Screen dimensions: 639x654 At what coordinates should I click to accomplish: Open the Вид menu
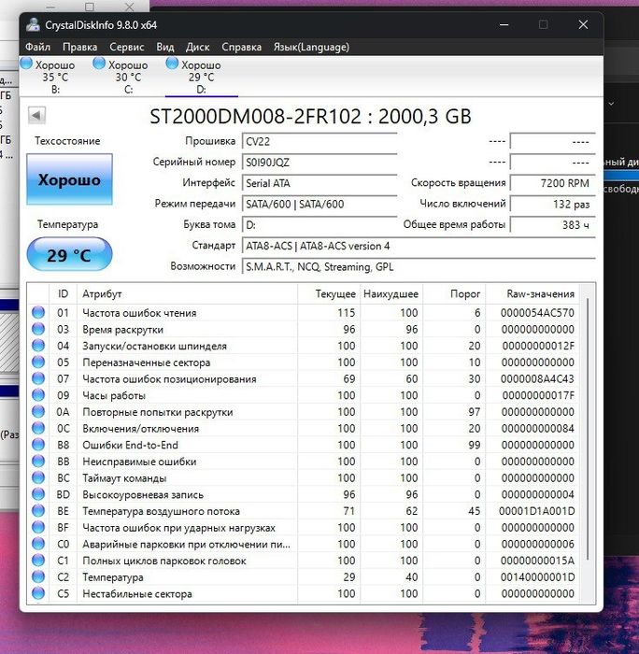click(x=164, y=47)
